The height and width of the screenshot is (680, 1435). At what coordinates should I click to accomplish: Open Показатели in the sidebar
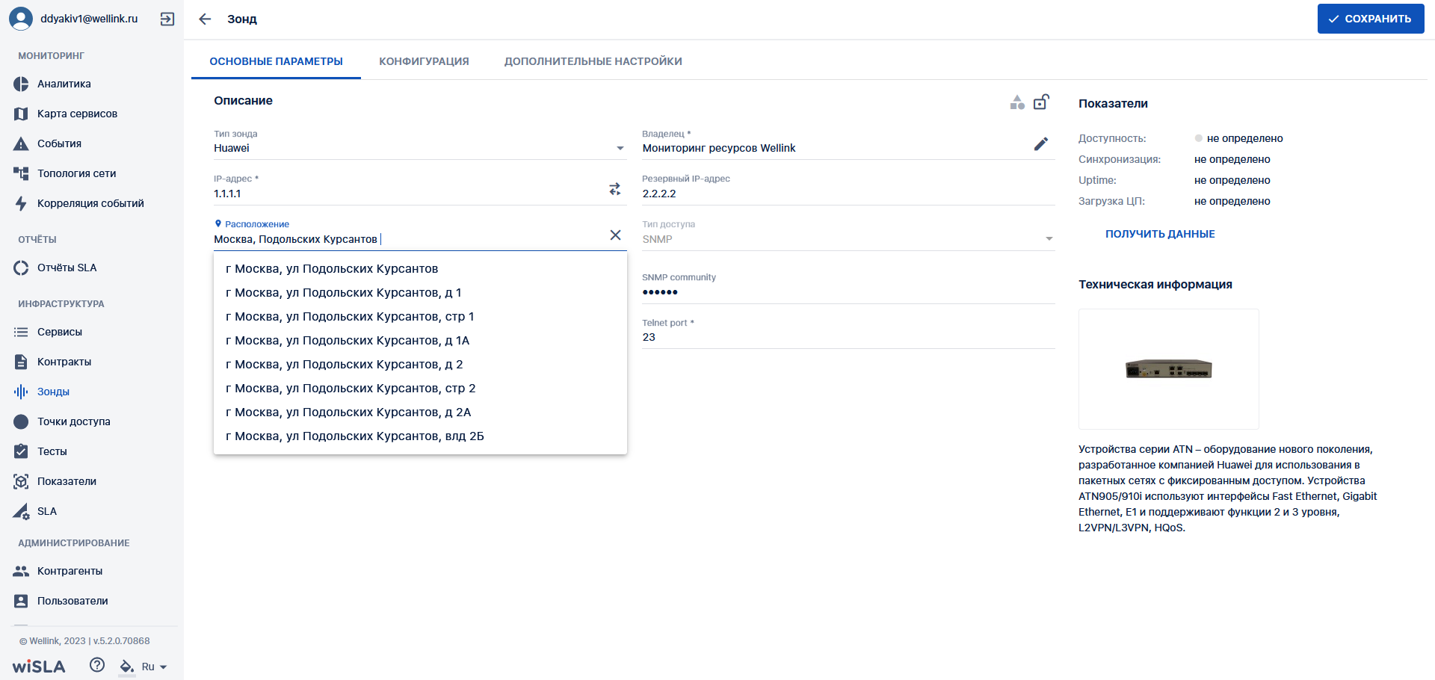pyautogui.click(x=92, y=481)
